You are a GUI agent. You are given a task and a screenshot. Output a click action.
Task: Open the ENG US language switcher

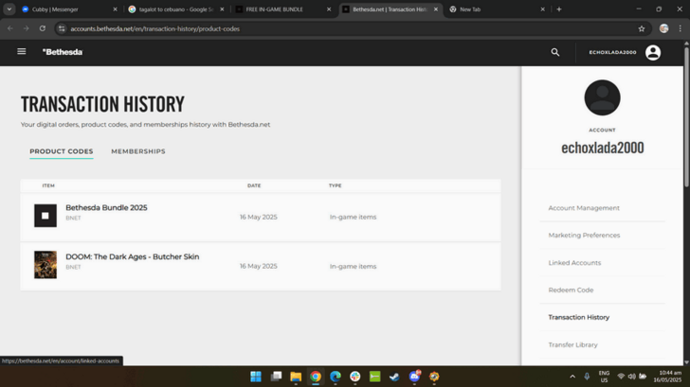point(604,377)
